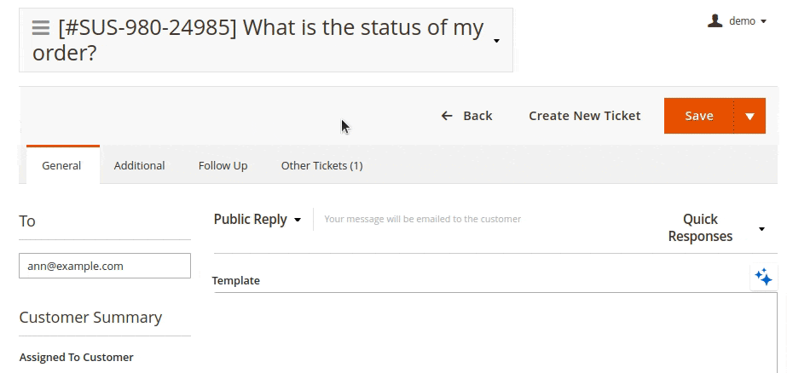Image resolution: width=787 pixels, height=373 pixels.
Task: Click the demo user avatar icon
Action: [x=715, y=20]
